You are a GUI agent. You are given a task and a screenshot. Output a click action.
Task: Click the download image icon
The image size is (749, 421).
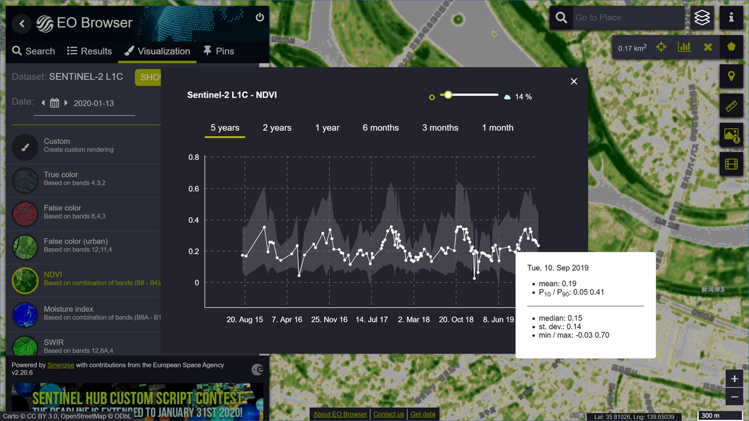coord(731,135)
